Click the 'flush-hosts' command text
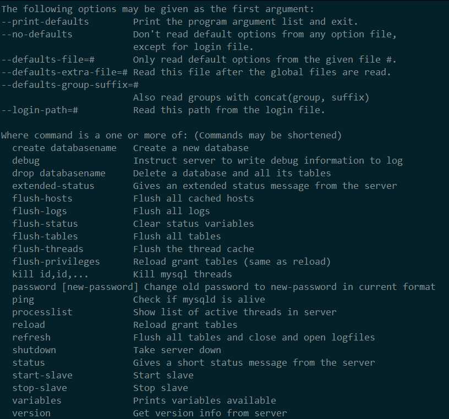This screenshot has width=449, height=419. [42, 198]
